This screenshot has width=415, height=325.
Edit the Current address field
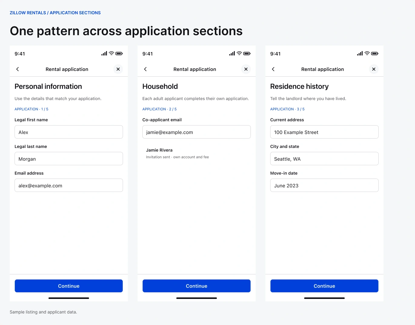(324, 132)
